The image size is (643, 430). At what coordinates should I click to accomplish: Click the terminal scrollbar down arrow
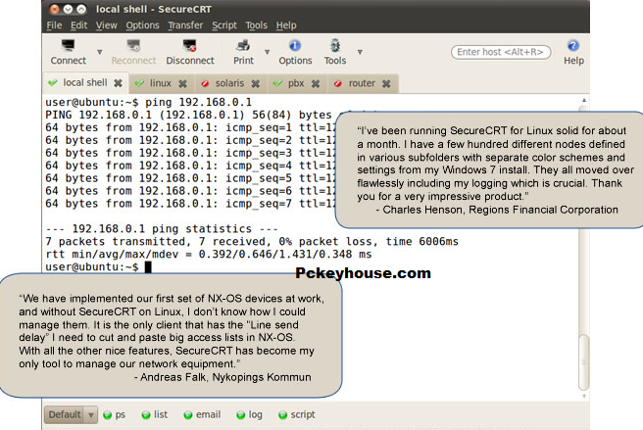[x=584, y=396]
